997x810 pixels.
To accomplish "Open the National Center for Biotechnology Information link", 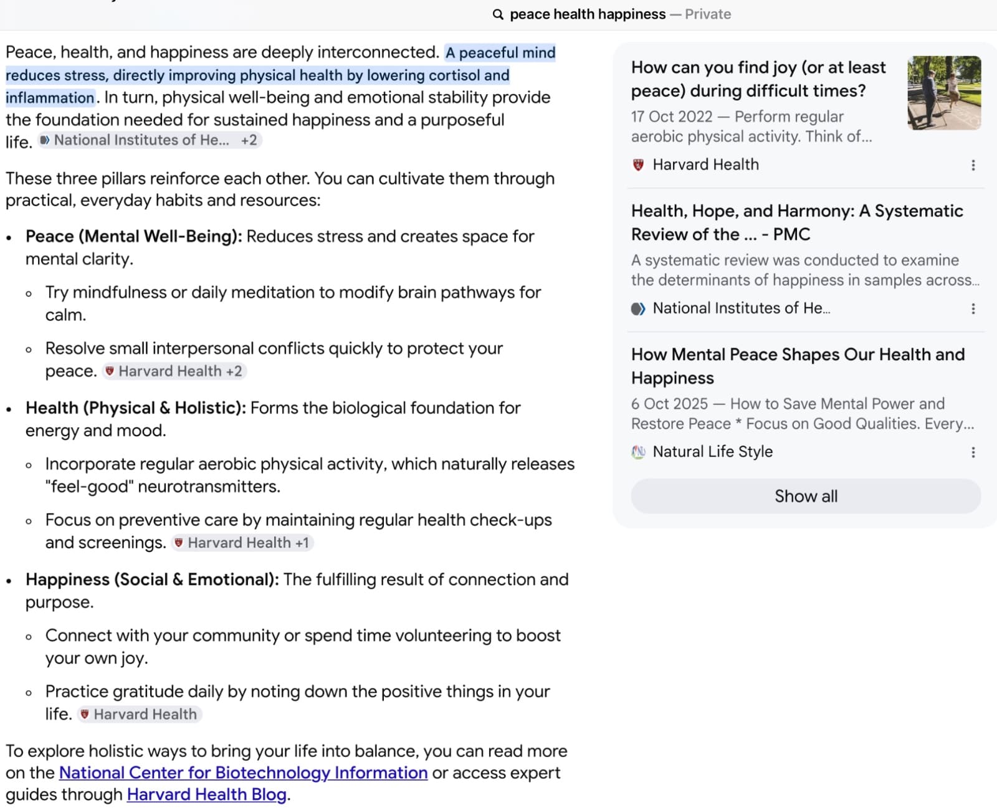I will tap(243, 773).
